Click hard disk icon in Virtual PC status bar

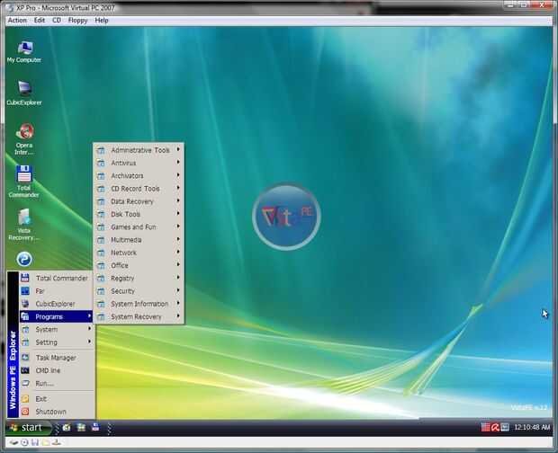pyautogui.click(x=13, y=443)
